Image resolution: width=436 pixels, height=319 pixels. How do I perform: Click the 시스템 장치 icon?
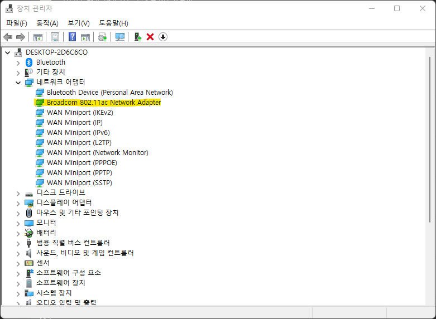coord(29,293)
